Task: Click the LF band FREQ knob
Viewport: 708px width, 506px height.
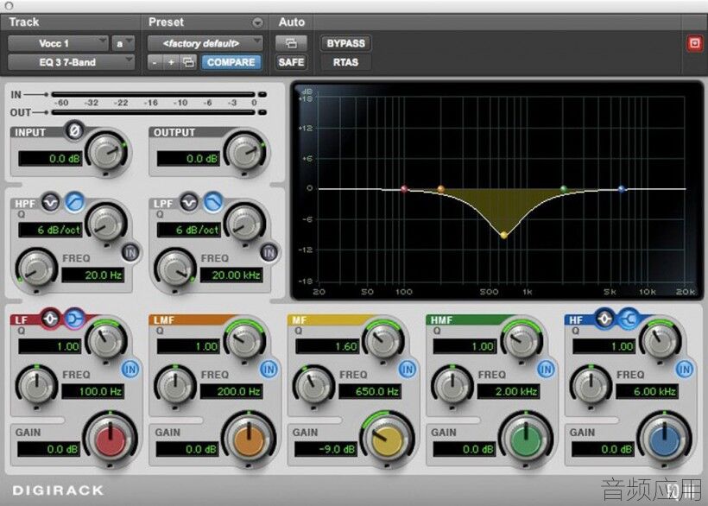Action: [x=36, y=385]
